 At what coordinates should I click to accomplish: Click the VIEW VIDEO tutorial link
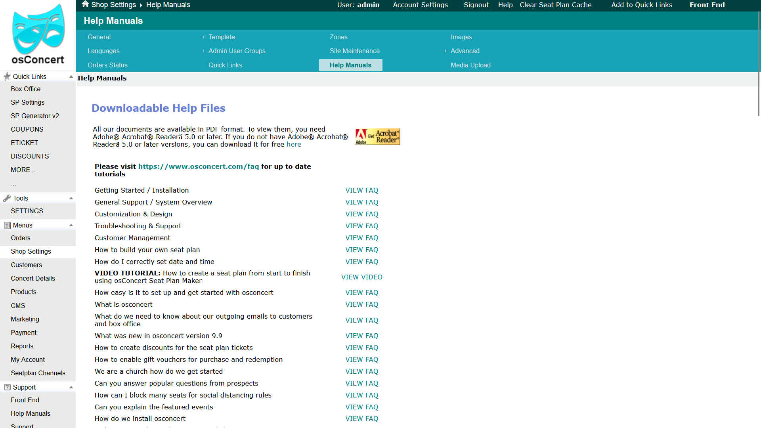tap(361, 277)
